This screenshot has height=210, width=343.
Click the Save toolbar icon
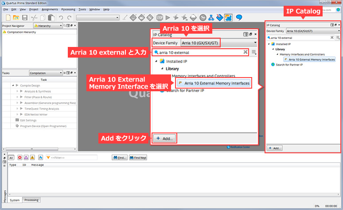(25, 18)
